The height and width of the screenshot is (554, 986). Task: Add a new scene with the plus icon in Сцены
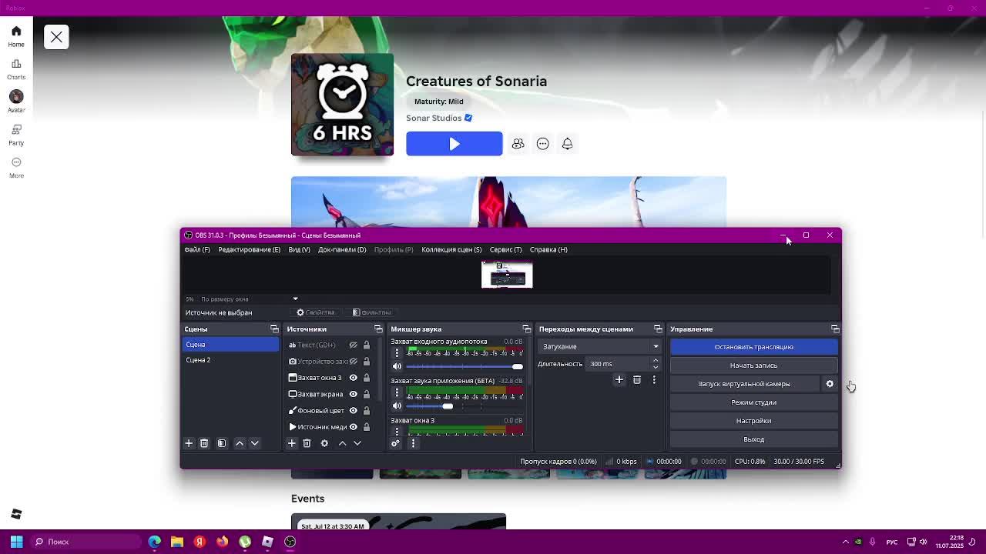189,443
